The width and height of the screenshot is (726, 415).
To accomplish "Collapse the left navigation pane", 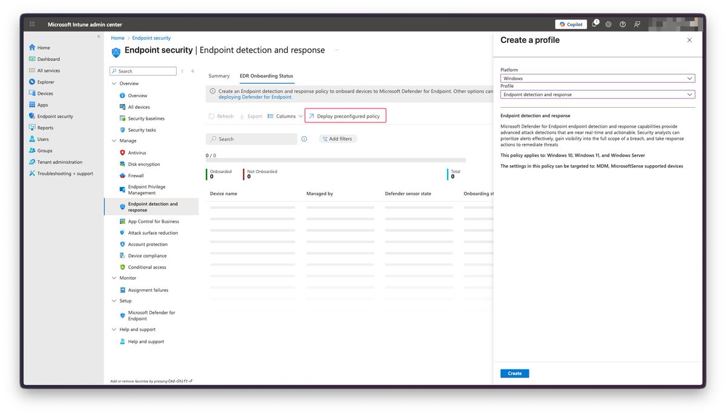I will pyautogui.click(x=99, y=37).
